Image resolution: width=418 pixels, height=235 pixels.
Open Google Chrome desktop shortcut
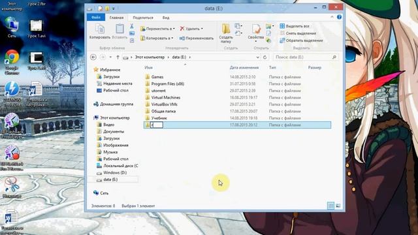click(x=12, y=62)
